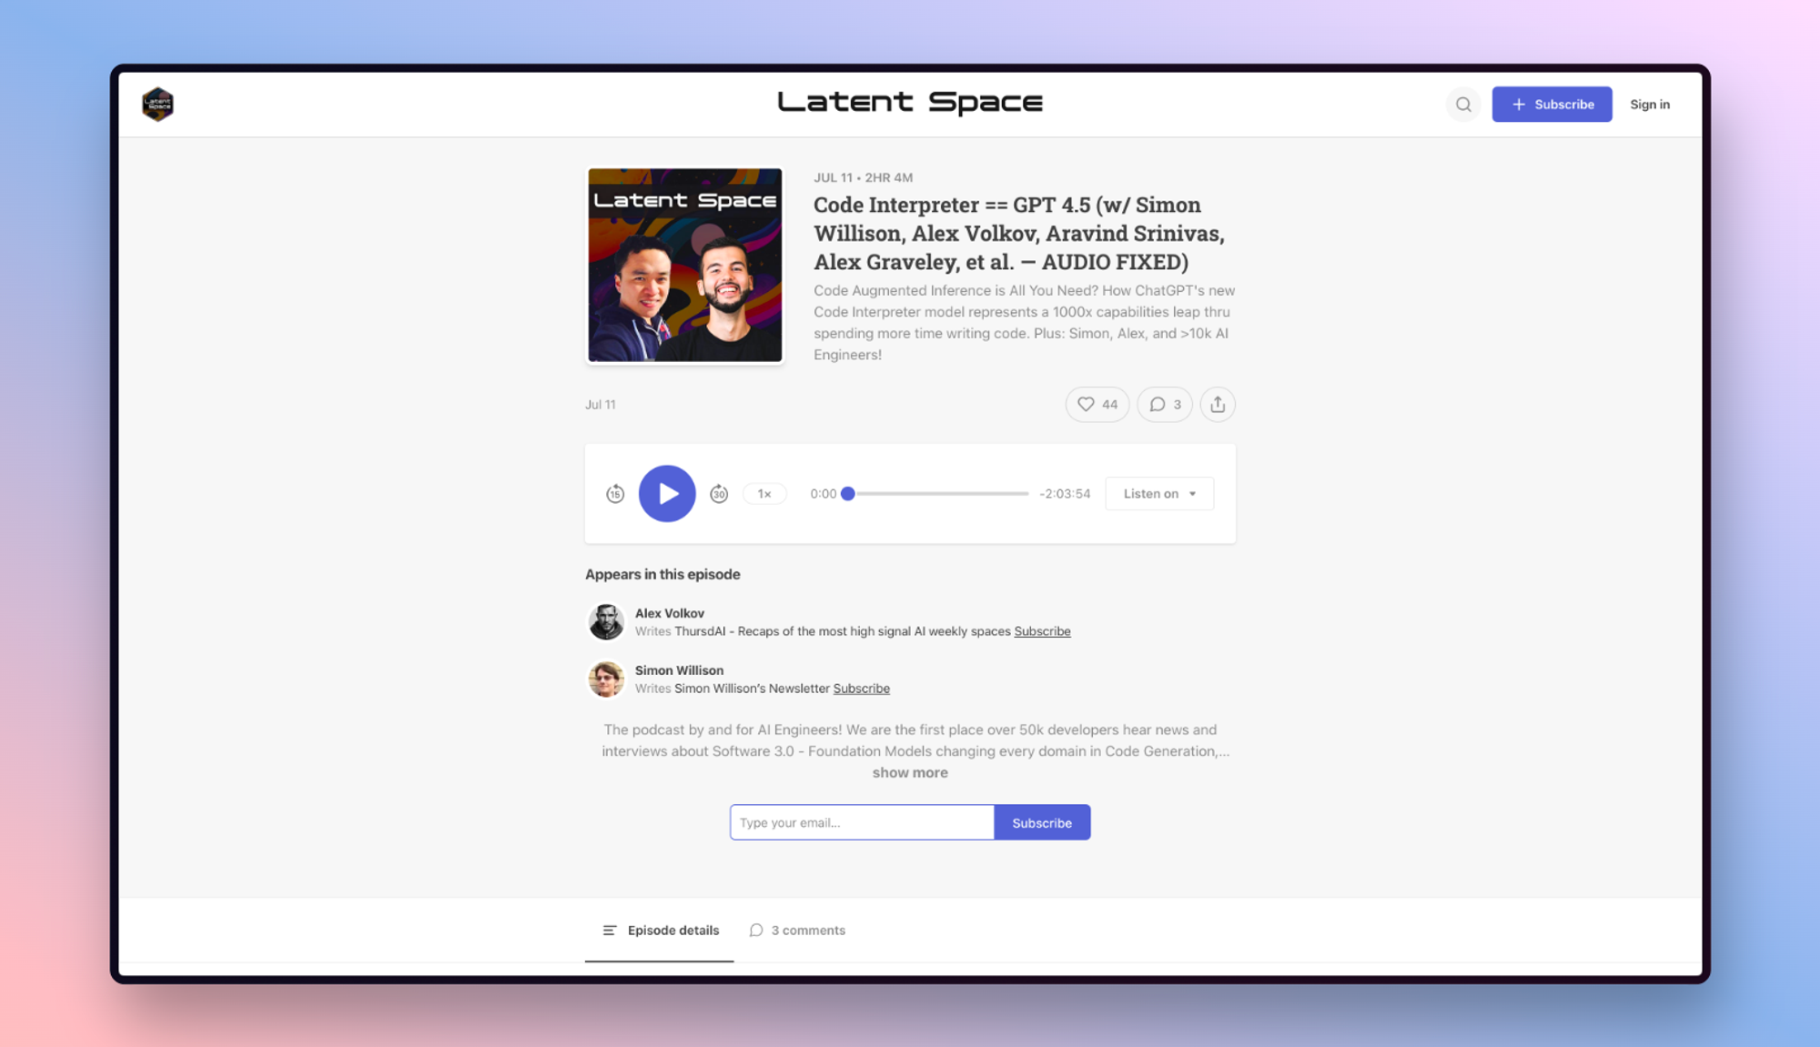Screen dimensions: 1820x1047
Task: Open Simon Willison profile name
Action: point(679,670)
